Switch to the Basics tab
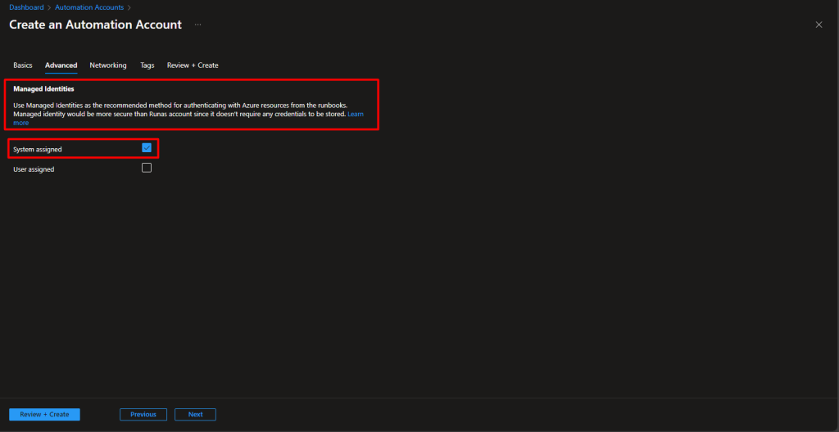The height and width of the screenshot is (432, 839). tap(23, 65)
